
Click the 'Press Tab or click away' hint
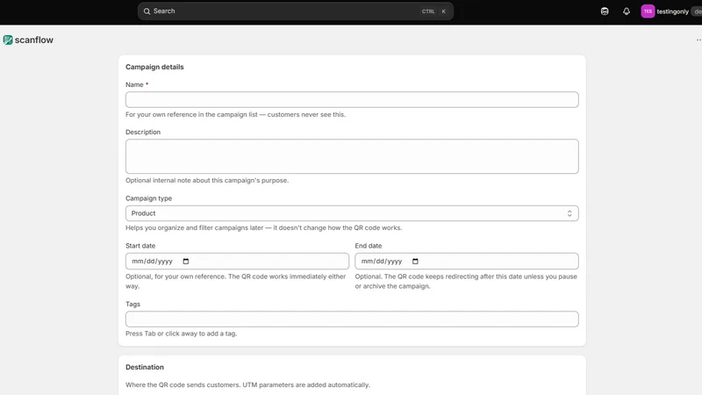pos(182,334)
